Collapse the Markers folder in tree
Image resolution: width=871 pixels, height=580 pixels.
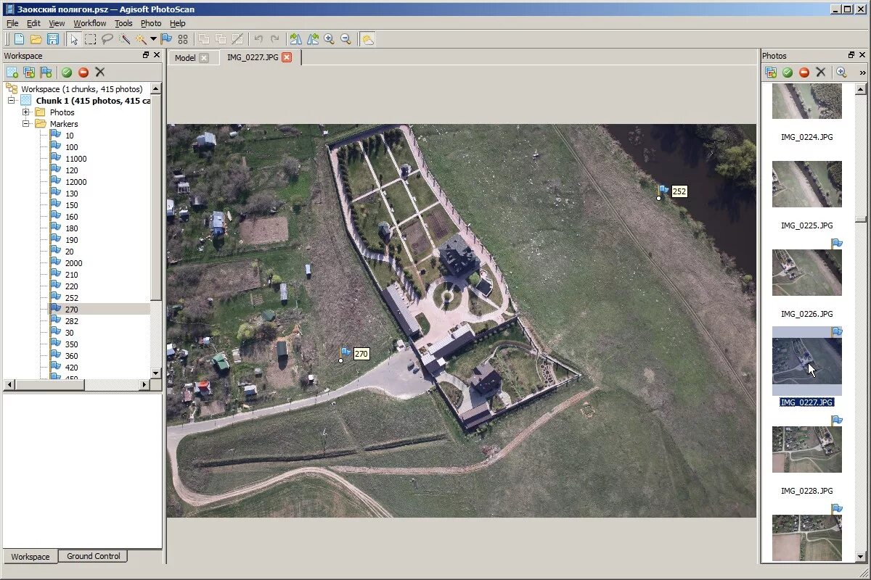(x=26, y=124)
